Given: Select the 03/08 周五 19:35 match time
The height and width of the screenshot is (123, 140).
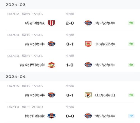Looking at the screenshot, I should point(25,35).
